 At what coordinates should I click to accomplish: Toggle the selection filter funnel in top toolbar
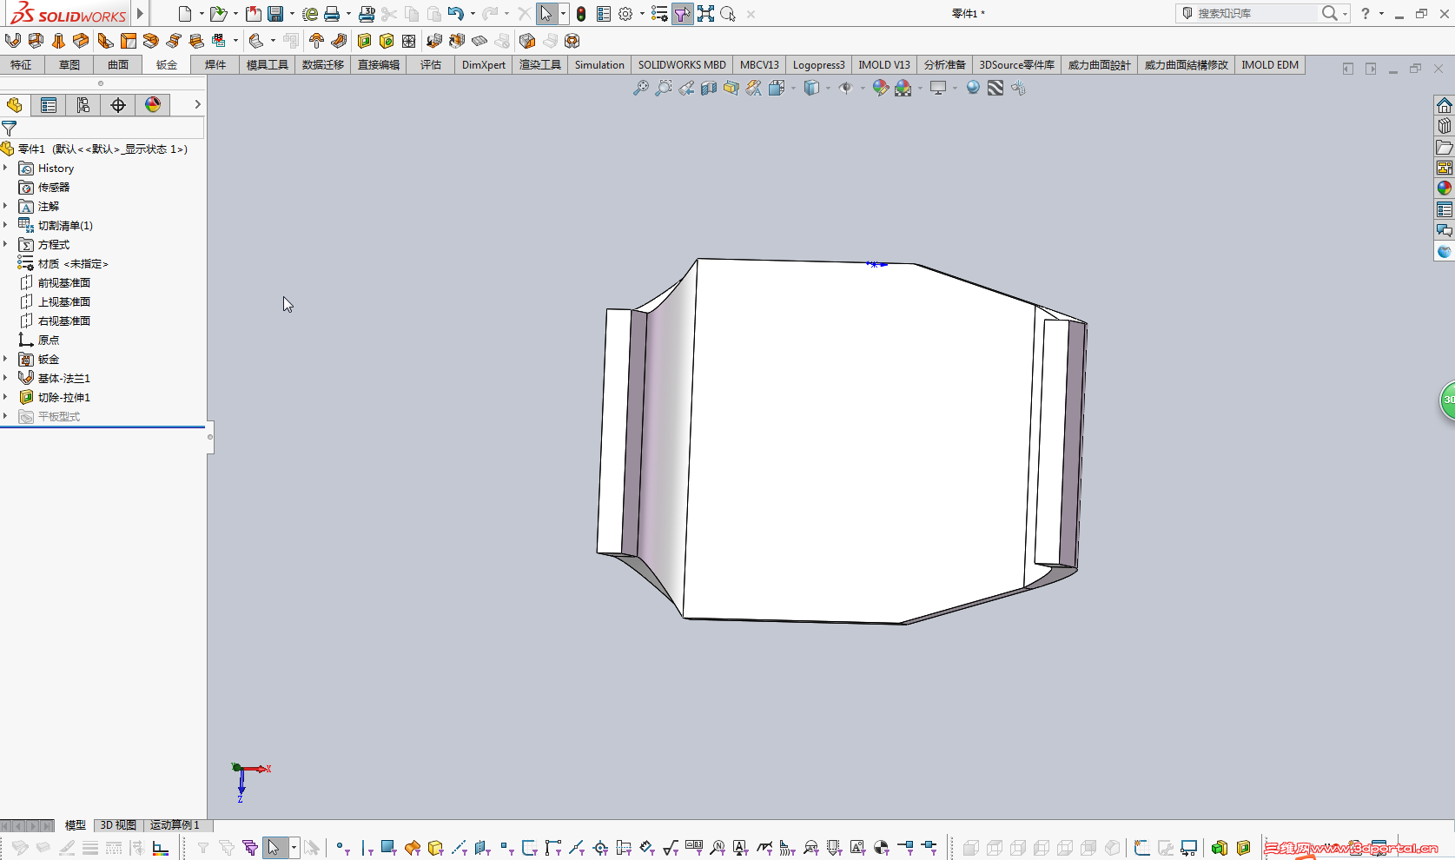tap(683, 14)
